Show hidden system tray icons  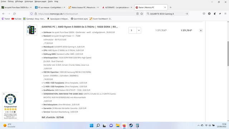(199, 125)
